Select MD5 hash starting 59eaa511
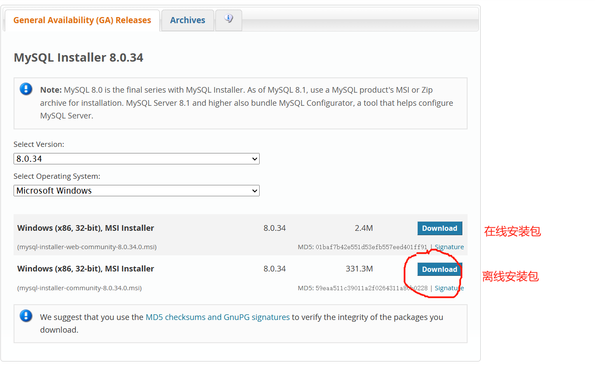Viewport: 595px width, 372px height. pyautogui.click(x=371, y=288)
